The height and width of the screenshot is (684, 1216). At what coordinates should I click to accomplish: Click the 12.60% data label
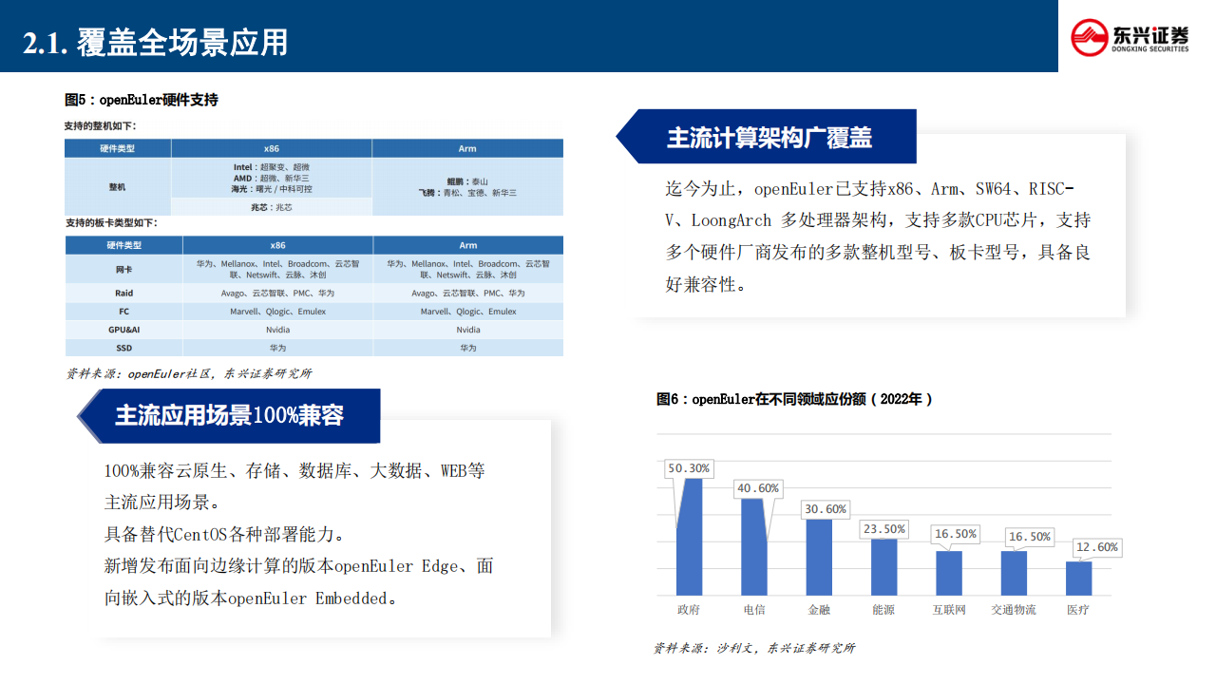pos(1097,547)
